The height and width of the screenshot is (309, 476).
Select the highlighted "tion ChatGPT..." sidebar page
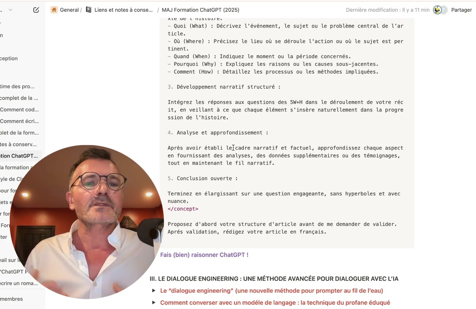click(x=19, y=156)
